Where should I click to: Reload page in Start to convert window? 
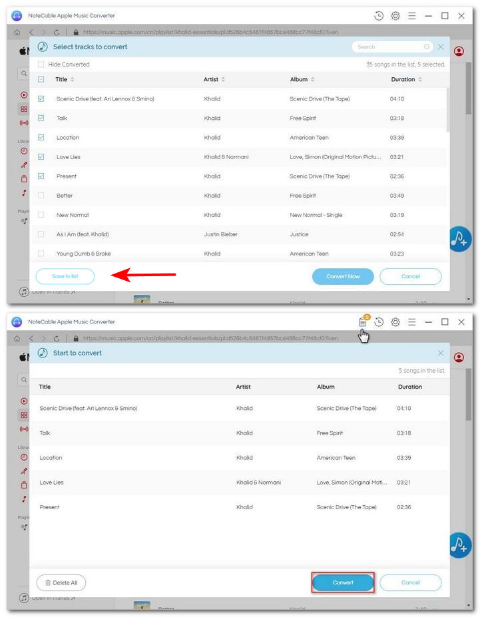coord(57,338)
